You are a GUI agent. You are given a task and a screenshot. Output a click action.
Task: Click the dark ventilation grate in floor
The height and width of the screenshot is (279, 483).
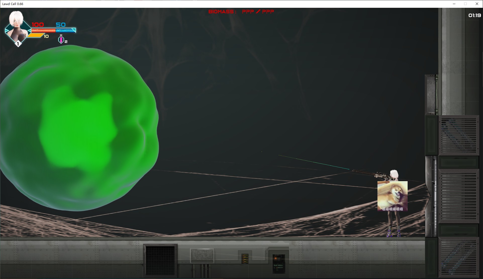tap(160, 260)
